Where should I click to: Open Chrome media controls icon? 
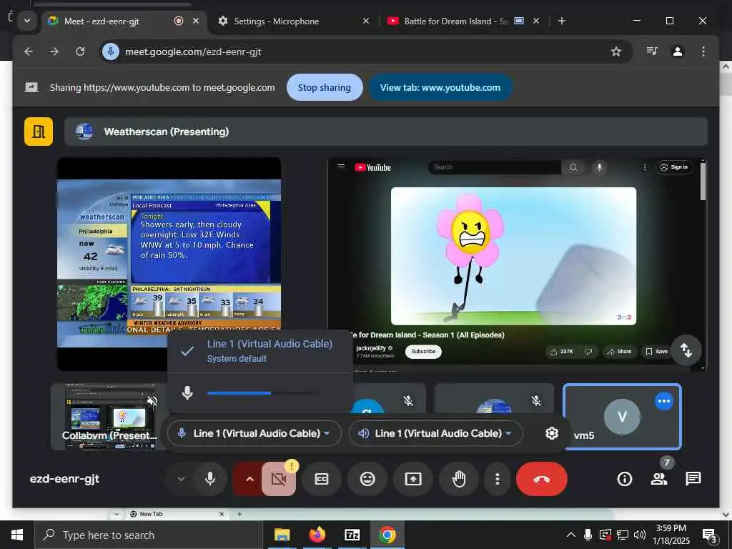click(652, 51)
